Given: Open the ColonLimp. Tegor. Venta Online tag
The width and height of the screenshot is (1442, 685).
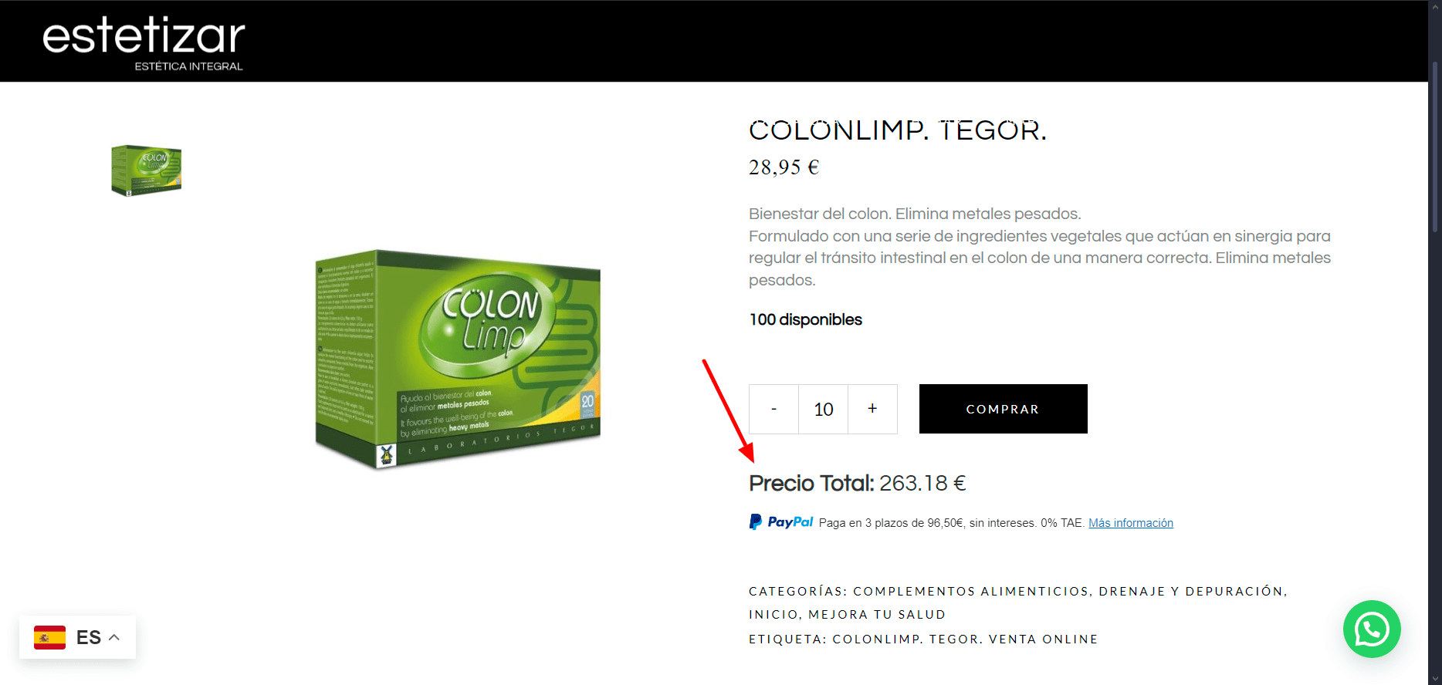Looking at the screenshot, I should (x=965, y=639).
